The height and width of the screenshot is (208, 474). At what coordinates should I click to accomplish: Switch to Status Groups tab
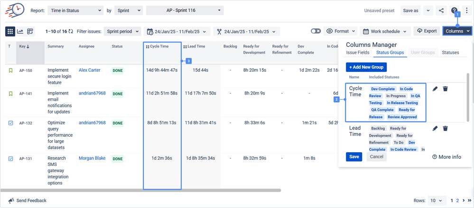[390, 52]
